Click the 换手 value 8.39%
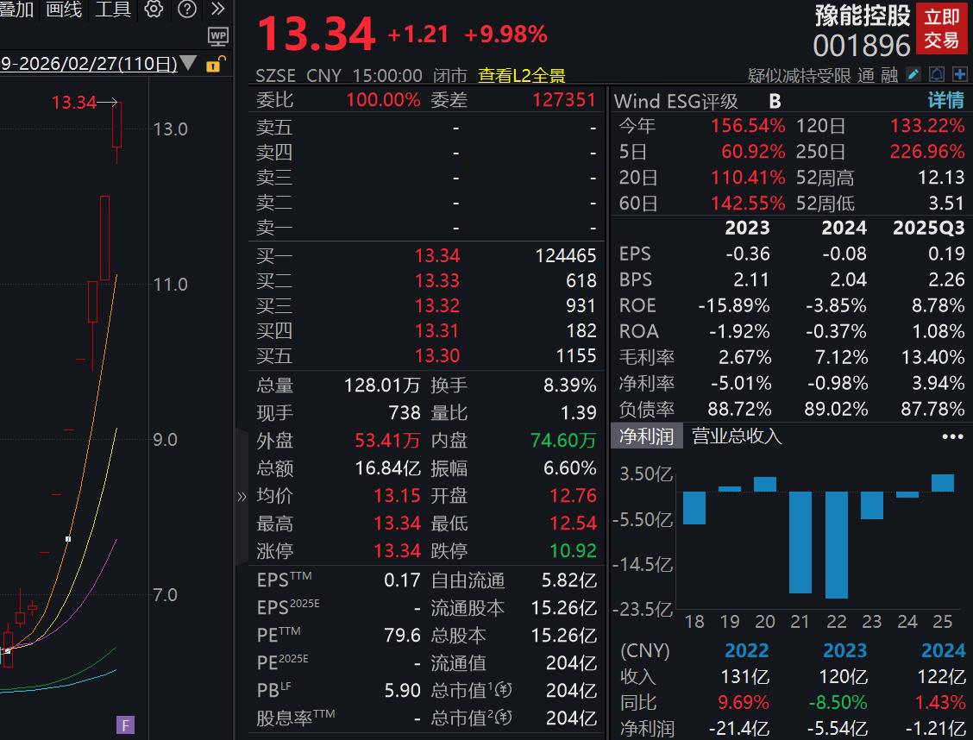 [569, 386]
